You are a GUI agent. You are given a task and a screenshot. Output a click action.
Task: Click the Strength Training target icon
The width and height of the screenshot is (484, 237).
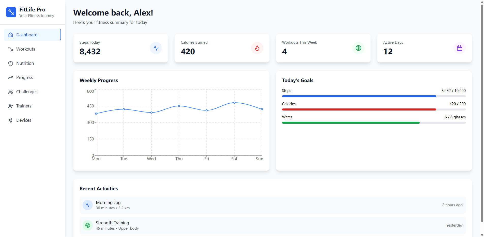click(x=88, y=225)
